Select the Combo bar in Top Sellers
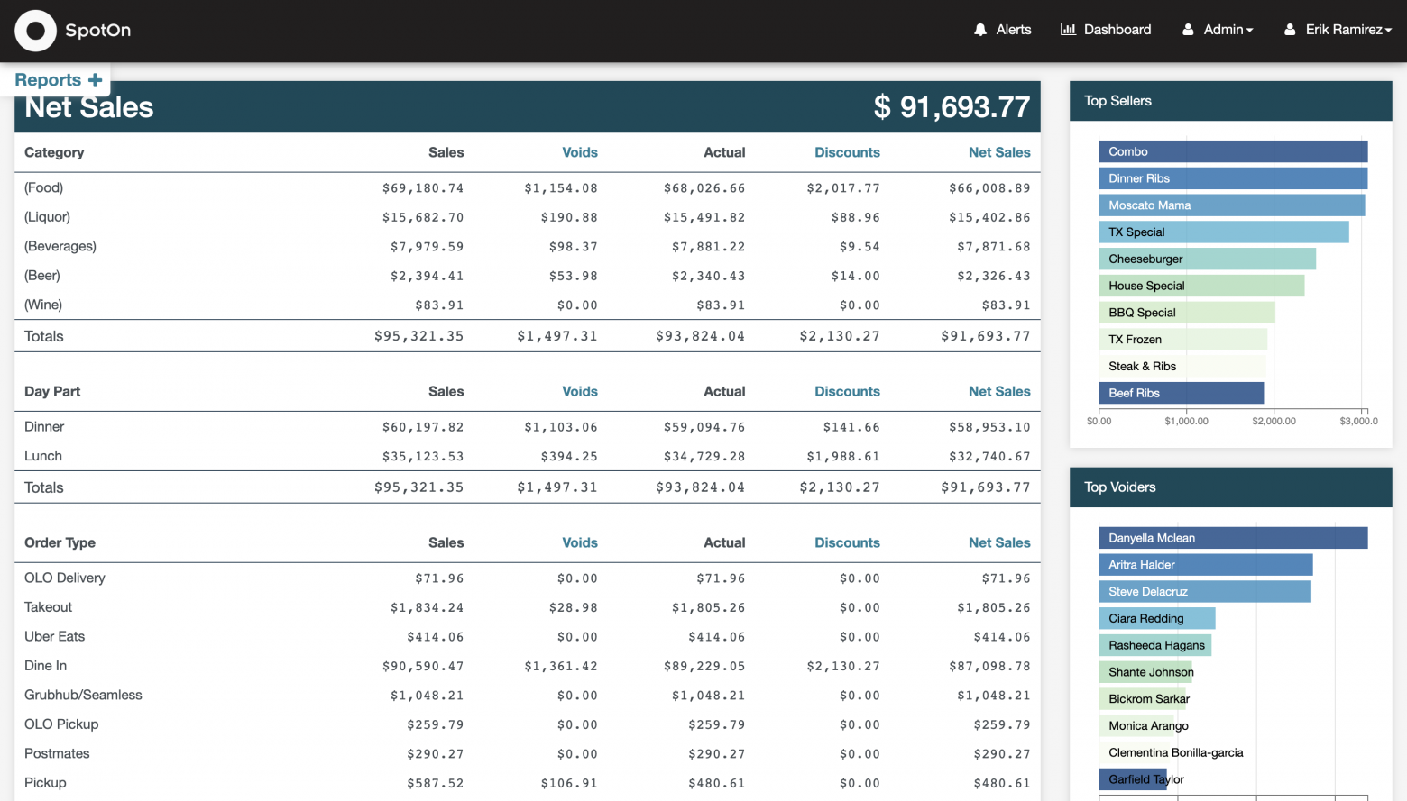 pyautogui.click(x=1232, y=151)
